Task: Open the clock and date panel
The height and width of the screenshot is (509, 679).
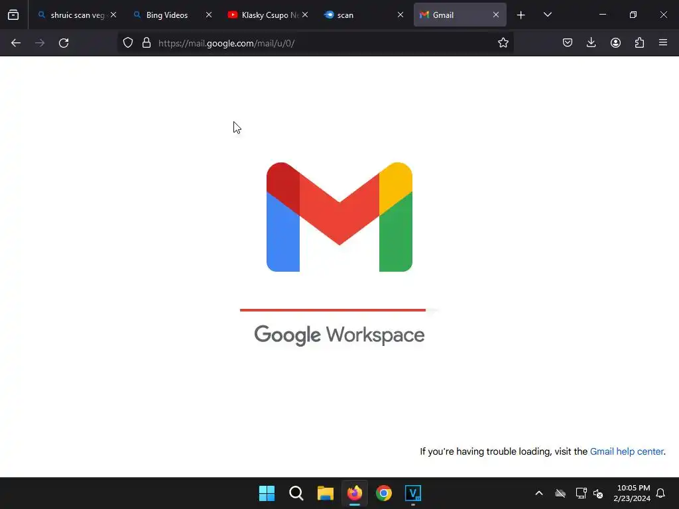Action: point(632,493)
